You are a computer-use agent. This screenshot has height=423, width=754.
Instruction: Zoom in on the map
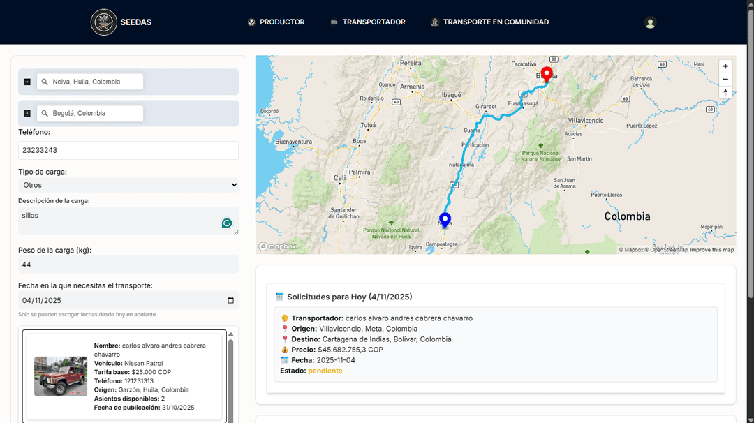[x=725, y=66]
